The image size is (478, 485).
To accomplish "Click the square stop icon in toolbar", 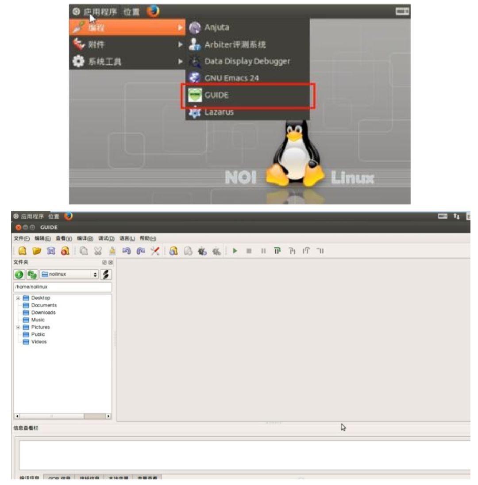I will point(249,251).
